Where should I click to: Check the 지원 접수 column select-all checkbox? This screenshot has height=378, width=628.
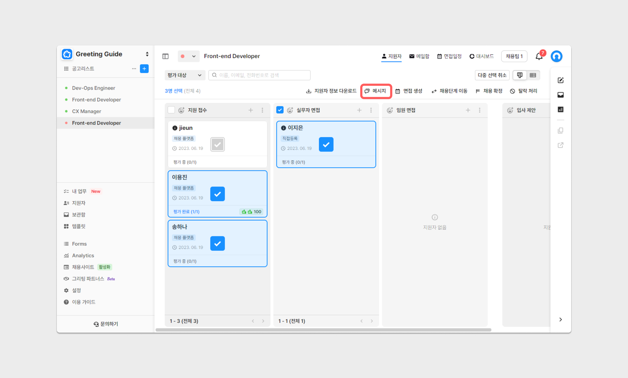click(x=171, y=110)
